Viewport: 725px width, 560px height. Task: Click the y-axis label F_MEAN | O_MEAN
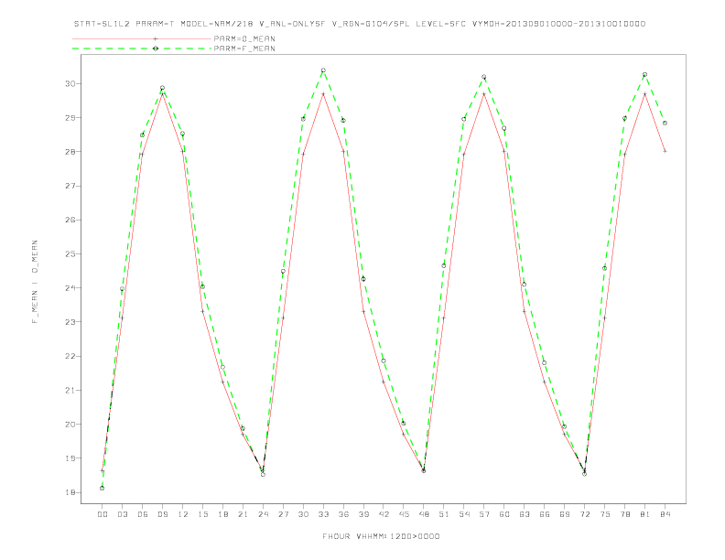(x=35, y=282)
